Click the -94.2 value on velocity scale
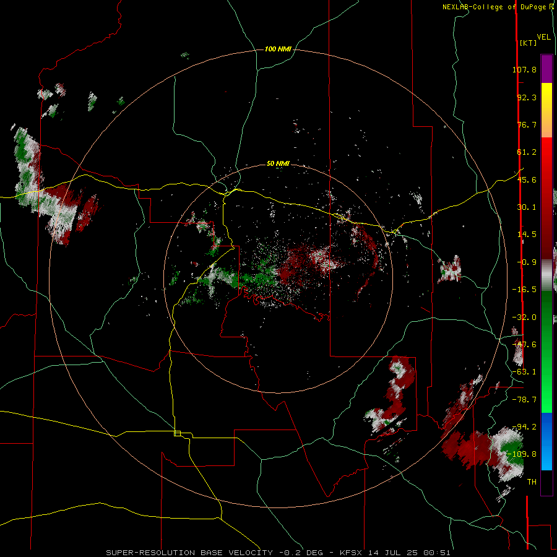The height and width of the screenshot is (557, 557). click(x=524, y=426)
